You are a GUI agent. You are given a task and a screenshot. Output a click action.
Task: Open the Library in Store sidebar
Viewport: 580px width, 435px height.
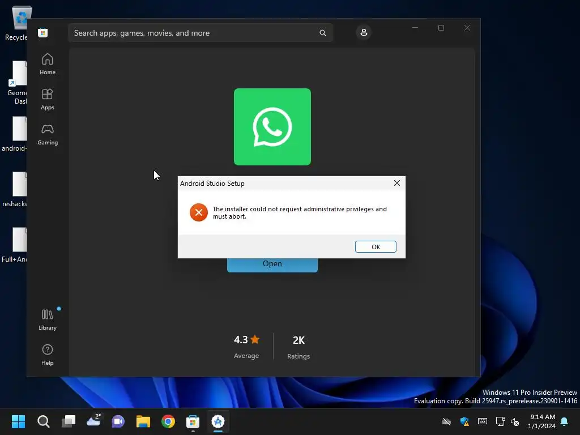(x=48, y=319)
